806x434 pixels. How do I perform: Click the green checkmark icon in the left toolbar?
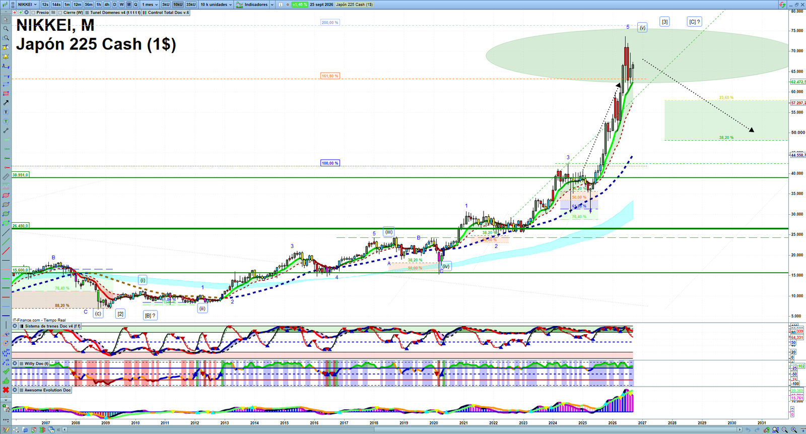pyautogui.click(x=6, y=371)
